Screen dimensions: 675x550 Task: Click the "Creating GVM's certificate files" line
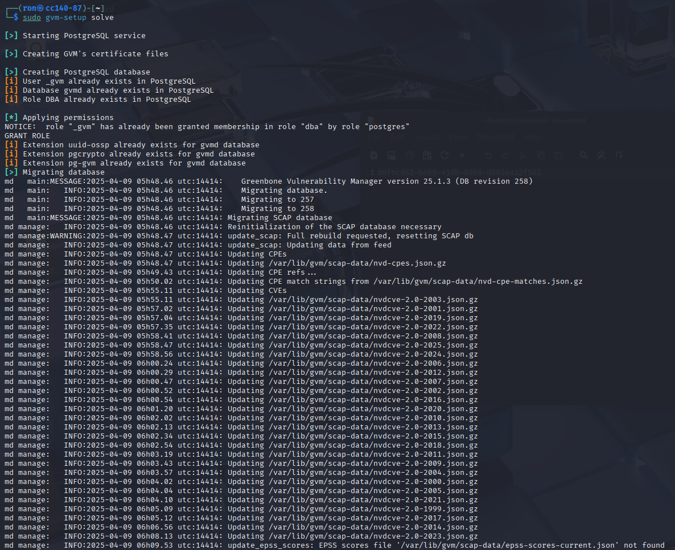pyautogui.click(x=87, y=54)
